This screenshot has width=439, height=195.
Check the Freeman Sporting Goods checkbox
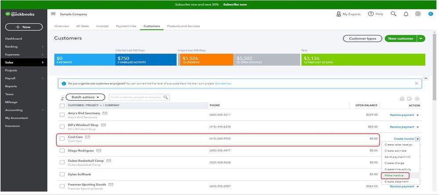pyautogui.click(x=62, y=186)
